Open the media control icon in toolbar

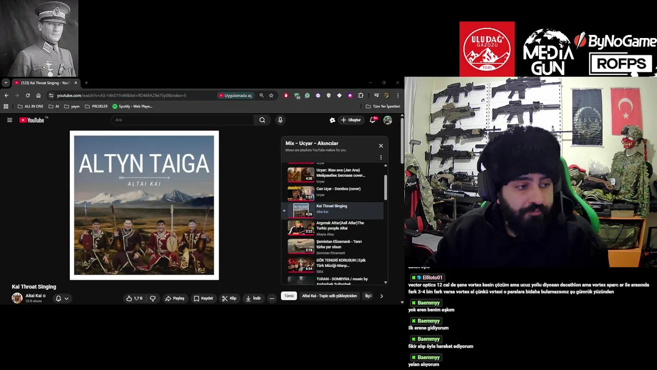(376, 95)
